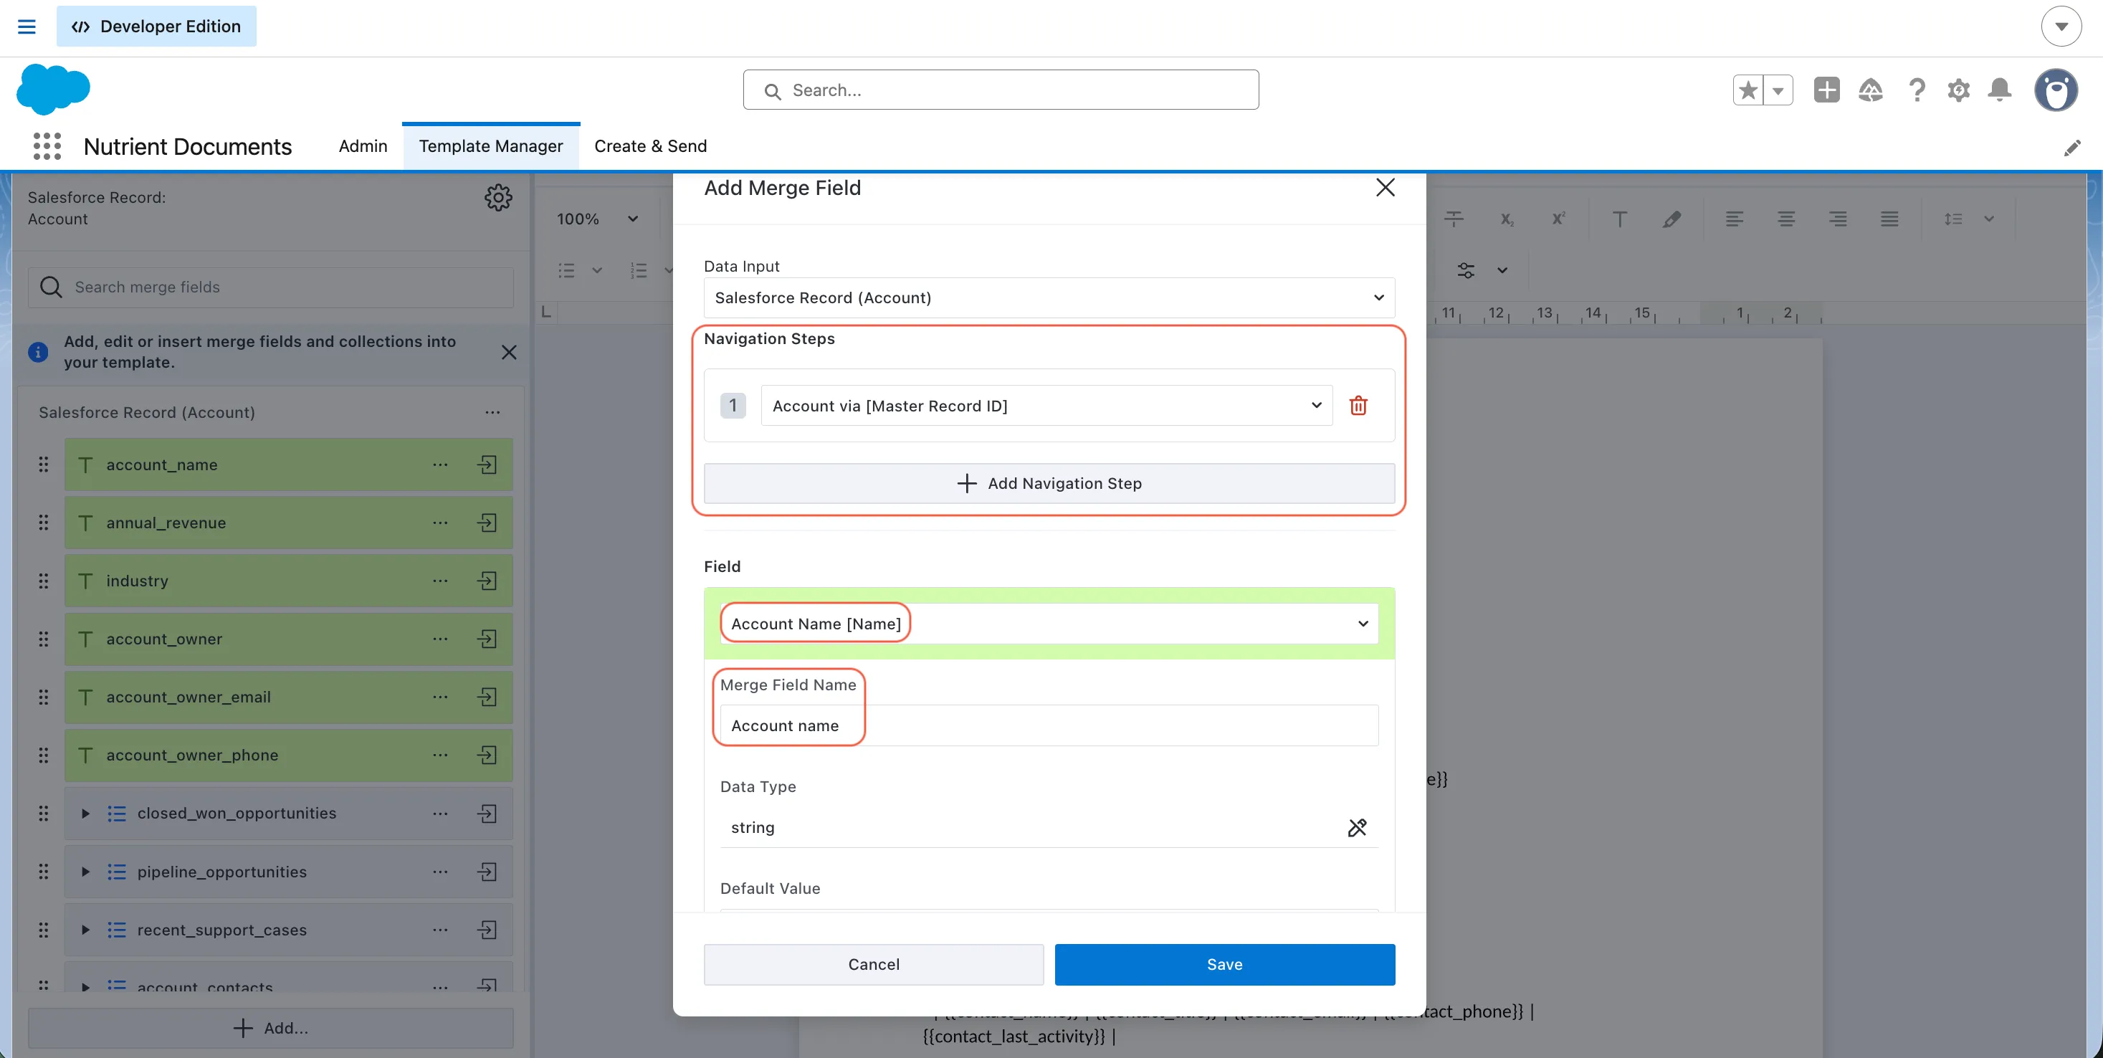Open more options for industry field
The width and height of the screenshot is (2103, 1058).
click(x=440, y=581)
